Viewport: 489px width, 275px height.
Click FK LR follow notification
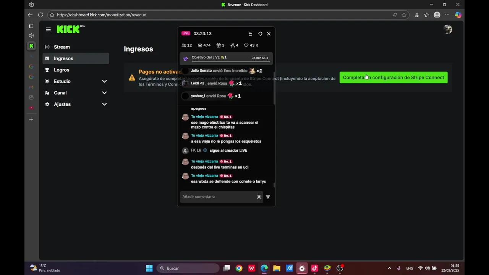pyautogui.click(x=215, y=150)
